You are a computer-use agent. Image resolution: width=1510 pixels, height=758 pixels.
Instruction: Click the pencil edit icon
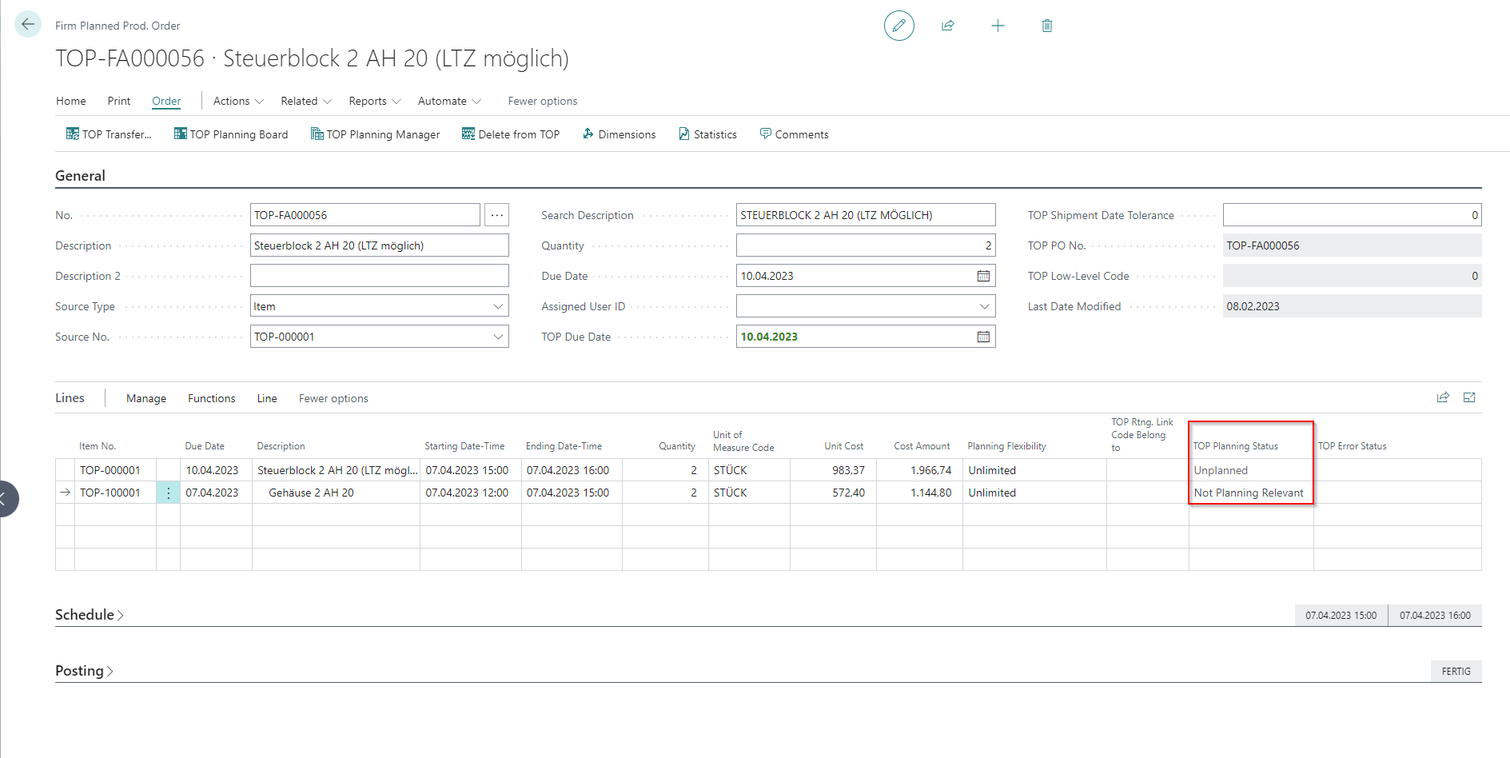pos(898,26)
